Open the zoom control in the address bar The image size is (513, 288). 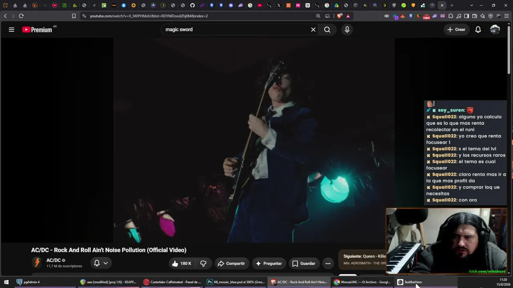pyautogui.click(x=318, y=16)
